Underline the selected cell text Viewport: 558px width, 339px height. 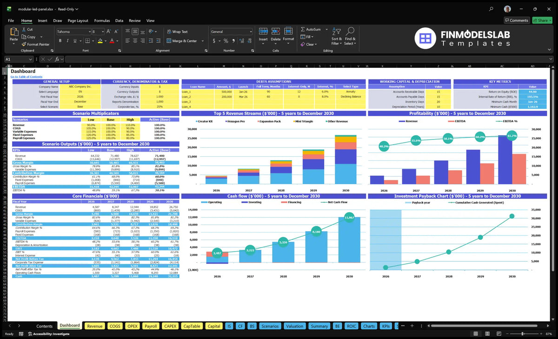tap(74, 41)
